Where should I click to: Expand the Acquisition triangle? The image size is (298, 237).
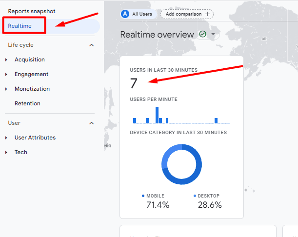6,59
